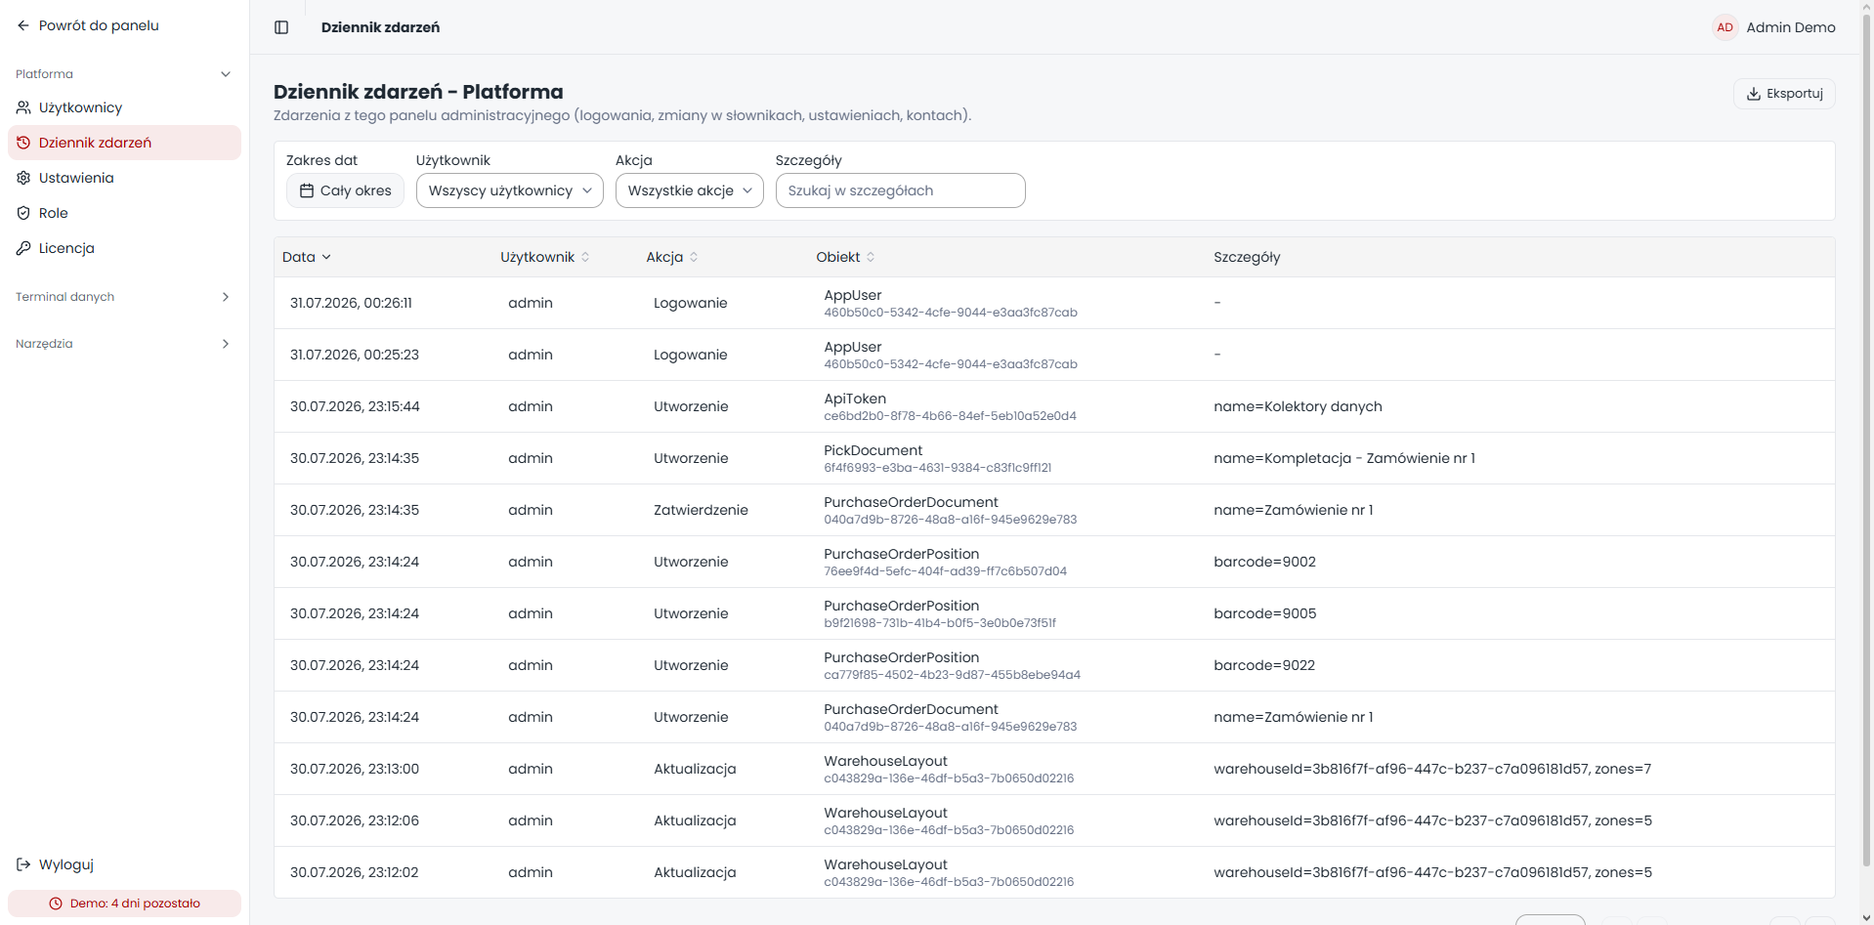Screen dimensions: 1874x925
Task: Click the calendar icon in Cały okres
Action: point(307,190)
